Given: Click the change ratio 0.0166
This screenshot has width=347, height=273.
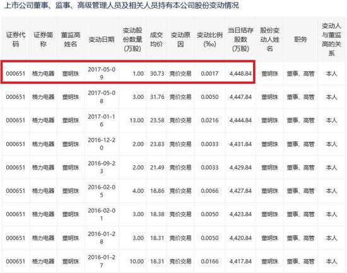Looking at the screenshot, I should [209, 262].
